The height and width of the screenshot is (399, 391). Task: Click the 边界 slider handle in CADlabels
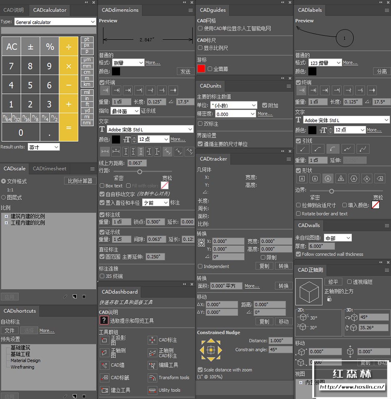pyautogui.click(x=331, y=191)
